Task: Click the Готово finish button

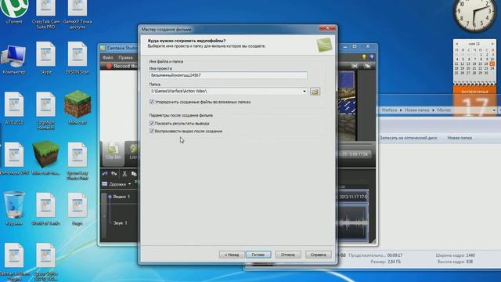Action: (258, 255)
